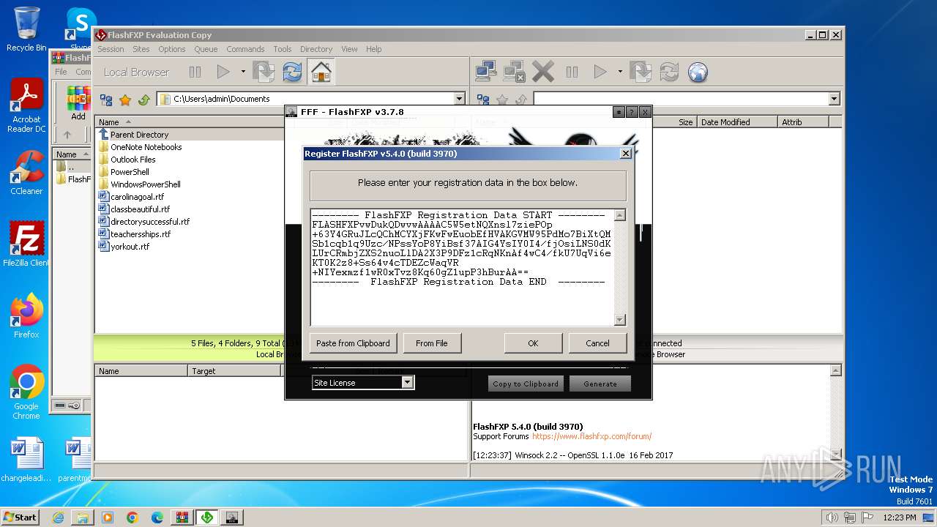Image resolution: width=937 pixels, height=527 pixels.
Task: Click the Globe browser-switch icon
Action: 698,72
